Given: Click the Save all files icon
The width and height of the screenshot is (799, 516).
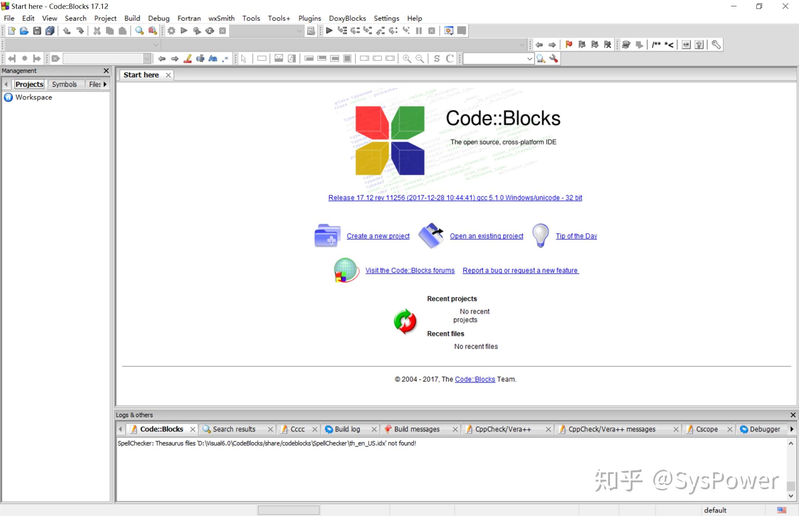Looking at the screenshot, I should 50,31.
